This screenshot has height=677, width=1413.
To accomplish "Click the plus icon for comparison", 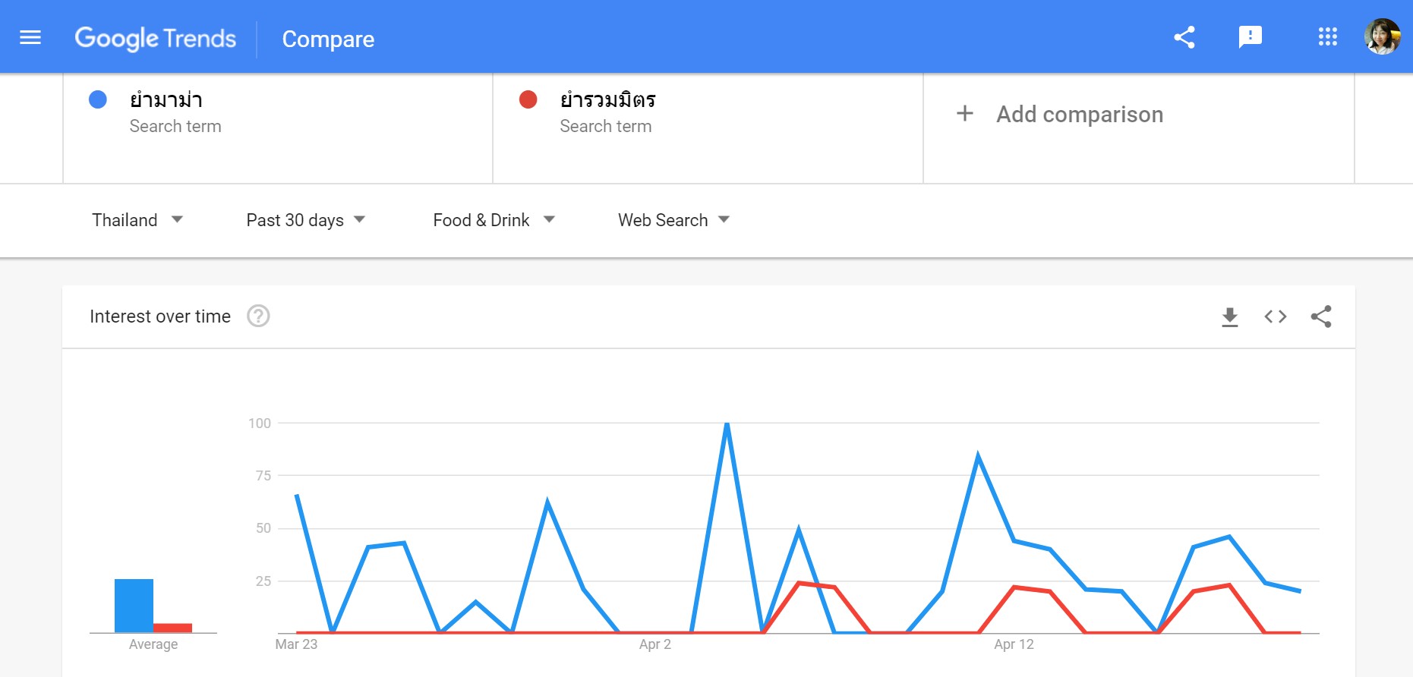I will pyautogui.click(x=964, y=114).
